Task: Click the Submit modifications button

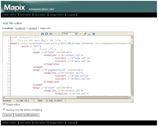Action: 26,115
